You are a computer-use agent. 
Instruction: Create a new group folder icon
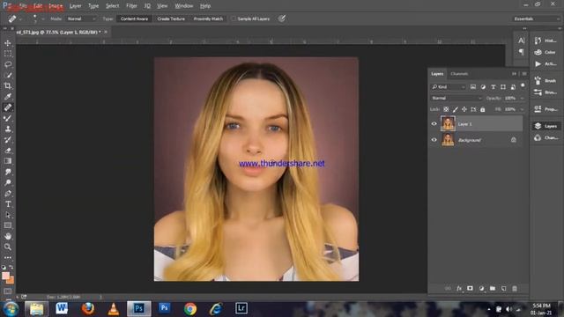tap(493, 288)
